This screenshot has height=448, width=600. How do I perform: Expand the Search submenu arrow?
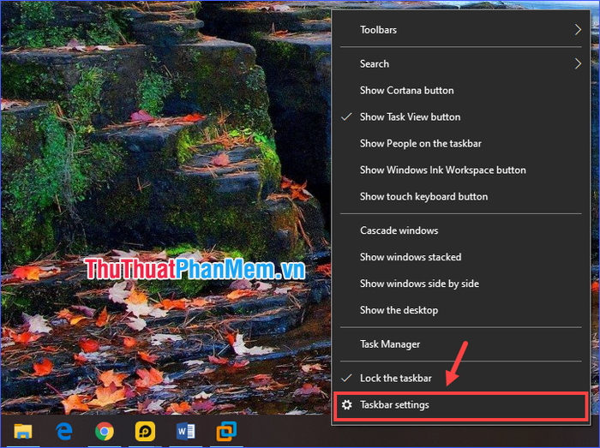pos(578,64)
